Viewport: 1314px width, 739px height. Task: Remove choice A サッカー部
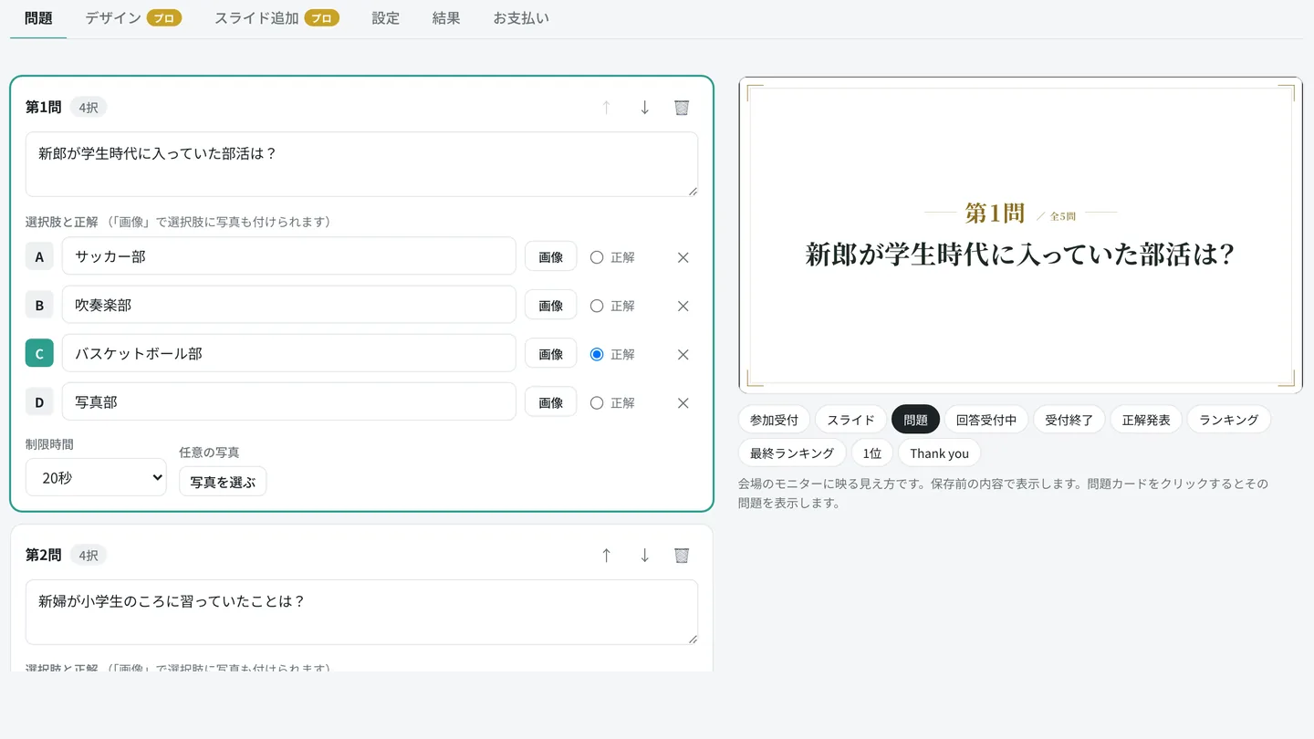(683, 257)
